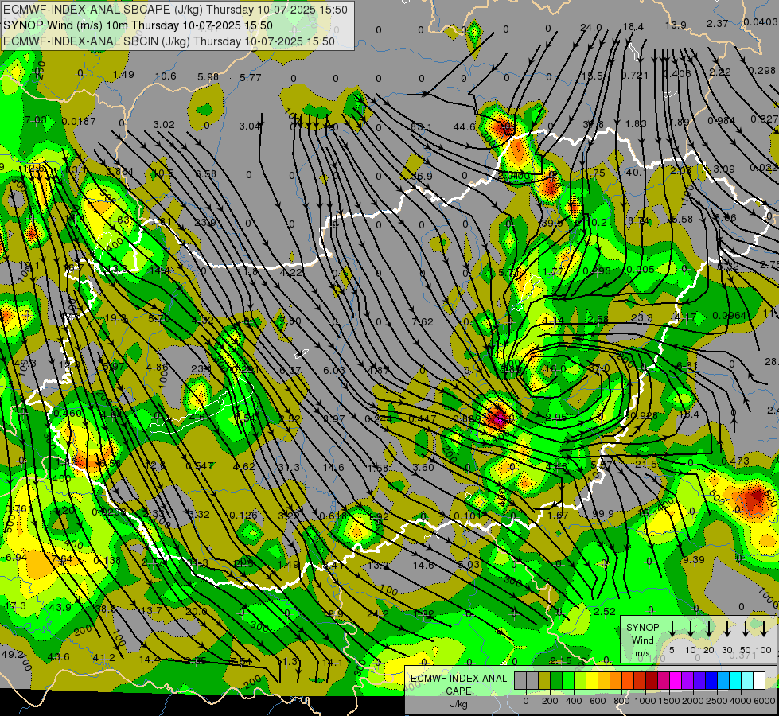Click the 0.618 value on the map
This screenshot has width=779, height=716.
point(333,516)
